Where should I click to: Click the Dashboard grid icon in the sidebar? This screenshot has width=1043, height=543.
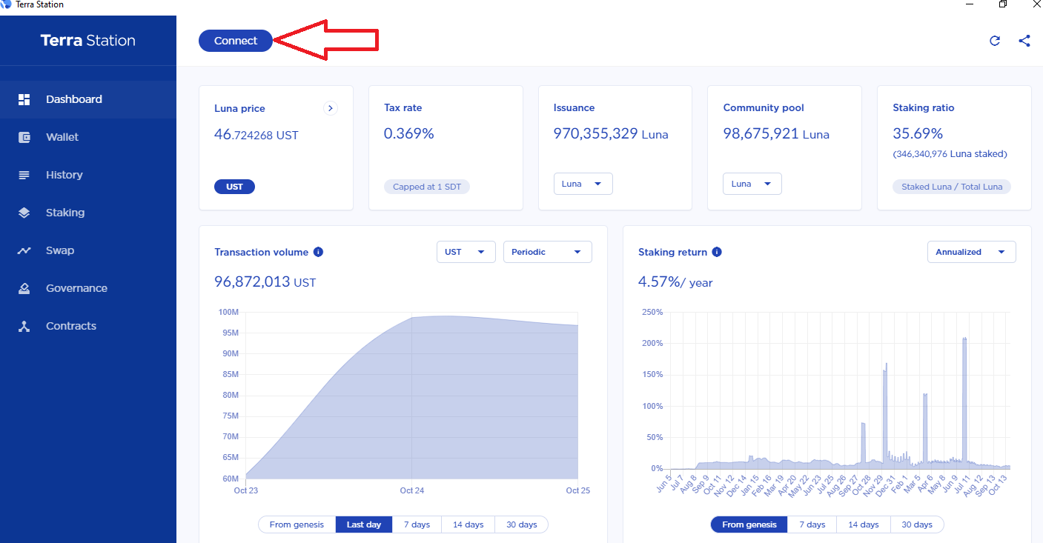[x=24, y=99]
